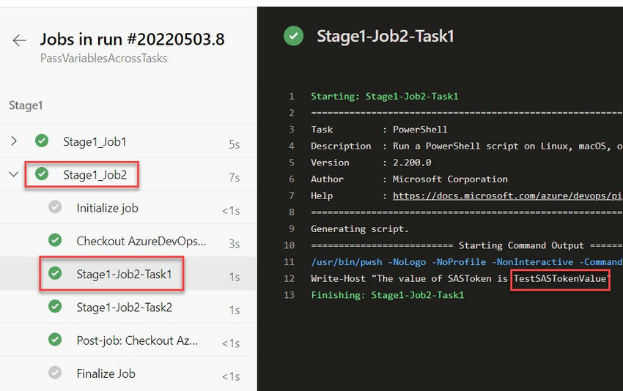Viewport: 623px width, 391px height.
Task: Open the Stage1-Job2-Task2 step log
Action: point(128,307)
